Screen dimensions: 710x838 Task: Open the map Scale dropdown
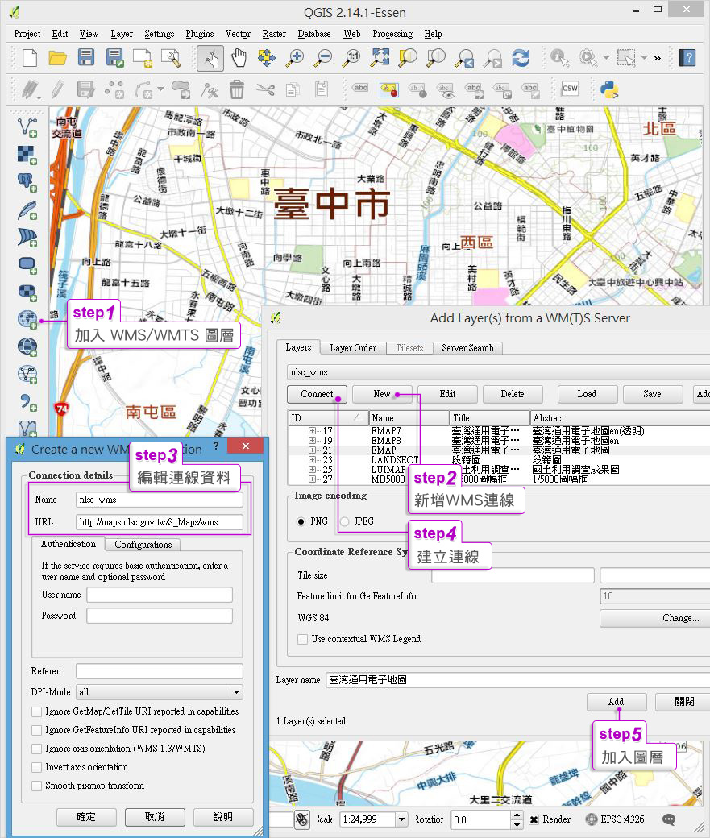pos(401,819)
